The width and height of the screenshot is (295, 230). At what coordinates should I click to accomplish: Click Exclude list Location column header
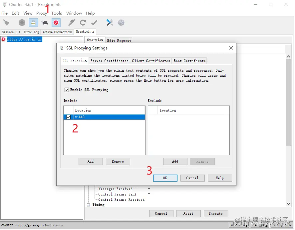[x=193, y=110]
